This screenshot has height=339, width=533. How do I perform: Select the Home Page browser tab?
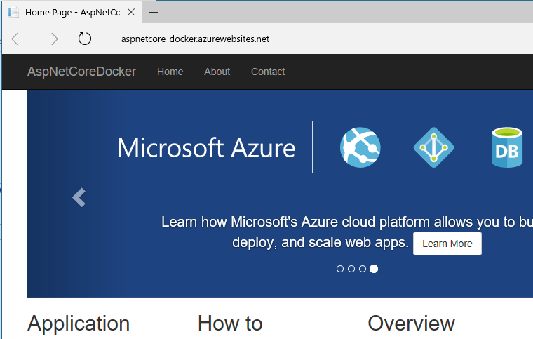click(x=70, y=12)
